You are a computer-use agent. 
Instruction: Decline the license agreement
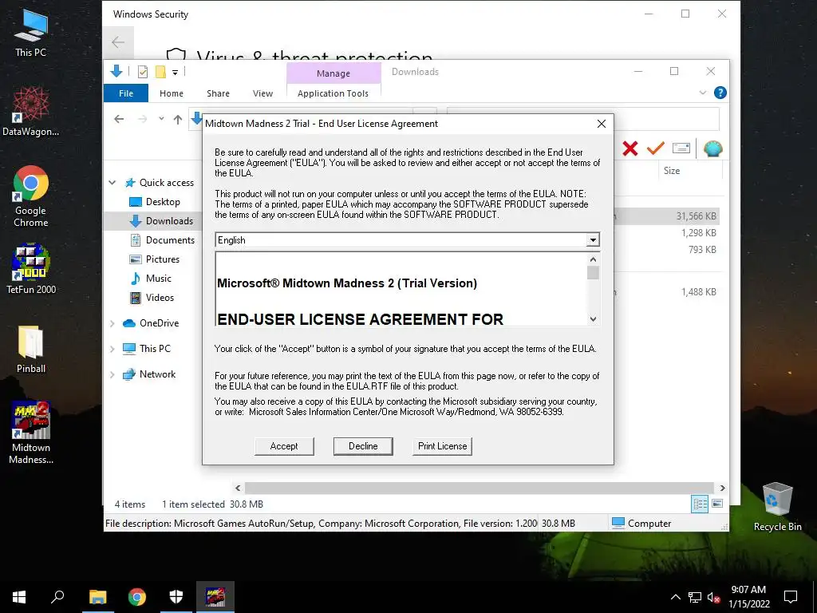tap(363, 446)
